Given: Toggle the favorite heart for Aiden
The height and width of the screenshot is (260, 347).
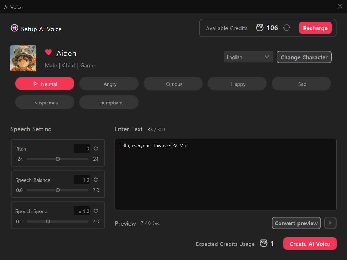Looking at the screenshot, I should (48, 53).
